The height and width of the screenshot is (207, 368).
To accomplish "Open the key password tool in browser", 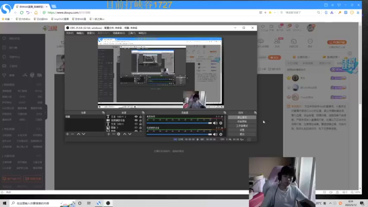I will pyautogui.click(x=339, y=12).
